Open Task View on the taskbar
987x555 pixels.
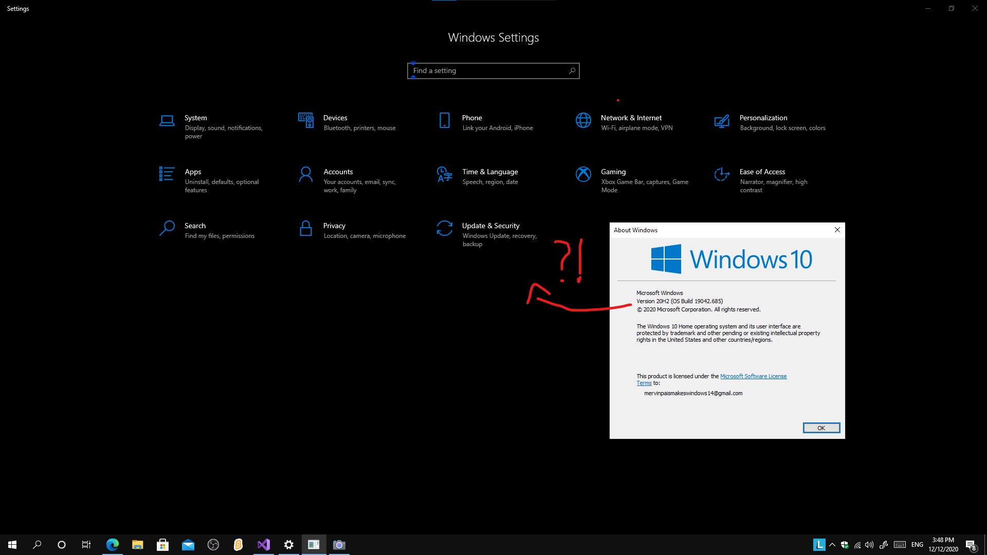(x=86, y=545)
